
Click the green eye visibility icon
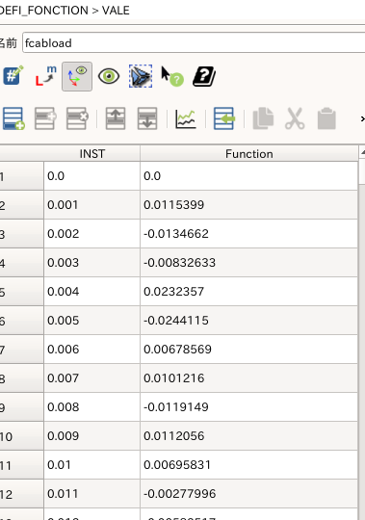point(109,76)
